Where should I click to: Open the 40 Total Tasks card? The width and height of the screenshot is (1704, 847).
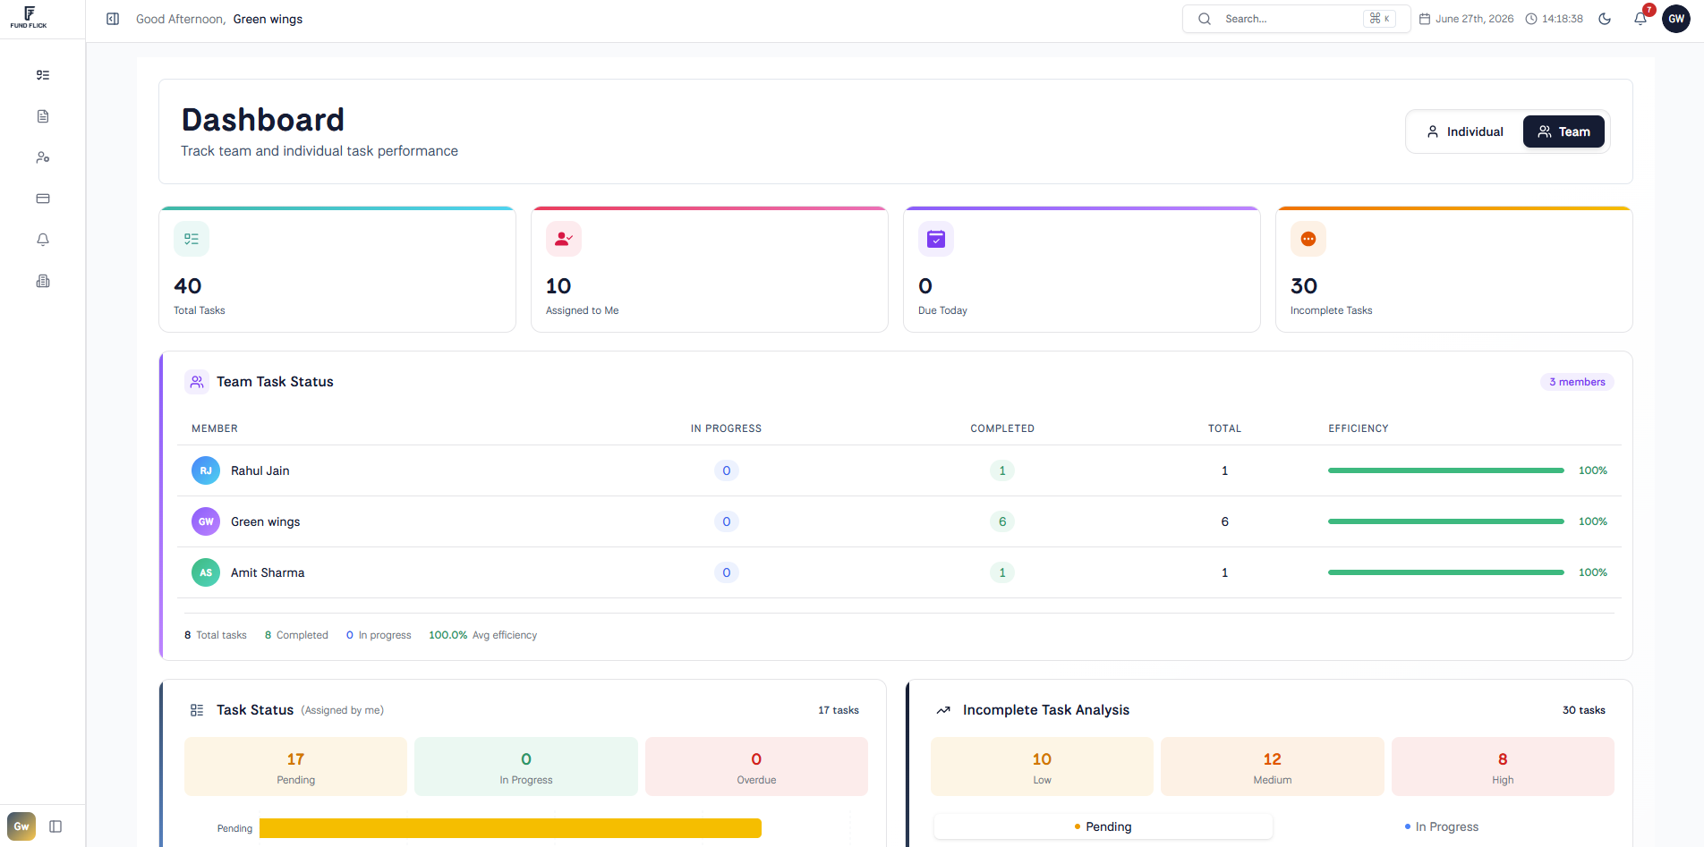pyautogui.click(x=337, y=269)
